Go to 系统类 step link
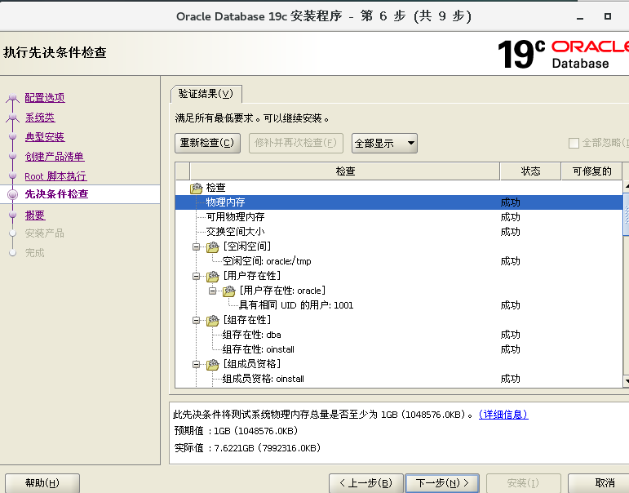This screenshot has width=629, height=493. point(40,118)
